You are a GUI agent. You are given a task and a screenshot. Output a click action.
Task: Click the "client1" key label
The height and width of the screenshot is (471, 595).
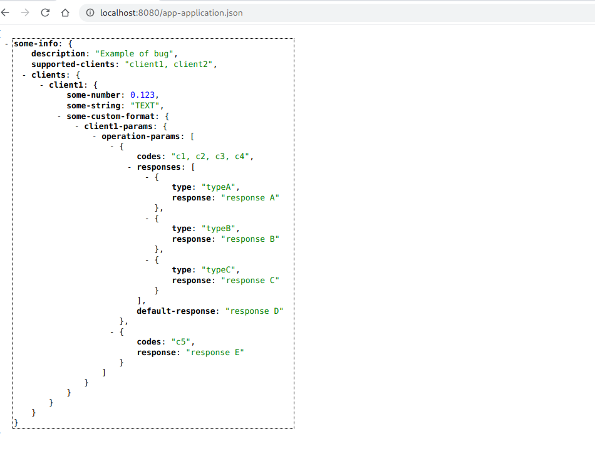pos(66,85)
